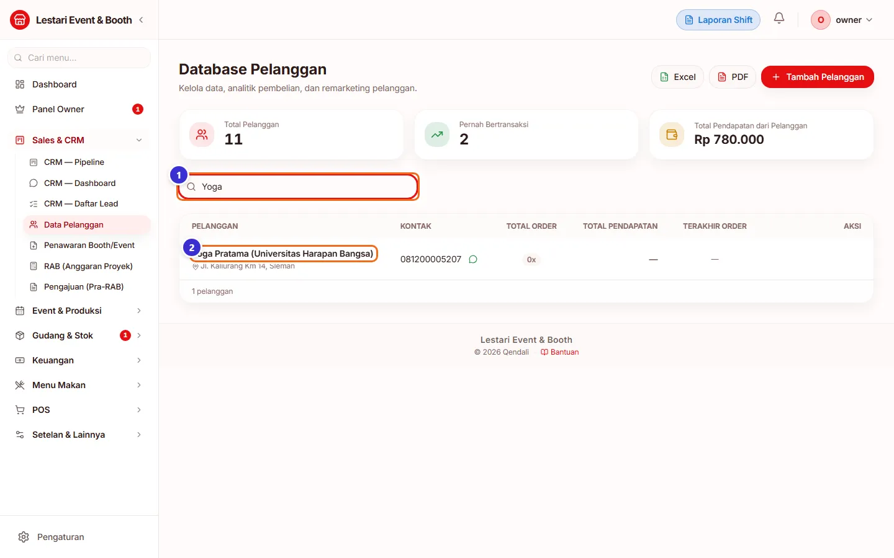Click phone number 081200005207
The height and width of the screenshot is (558, 894).
(x=431, y=259)
